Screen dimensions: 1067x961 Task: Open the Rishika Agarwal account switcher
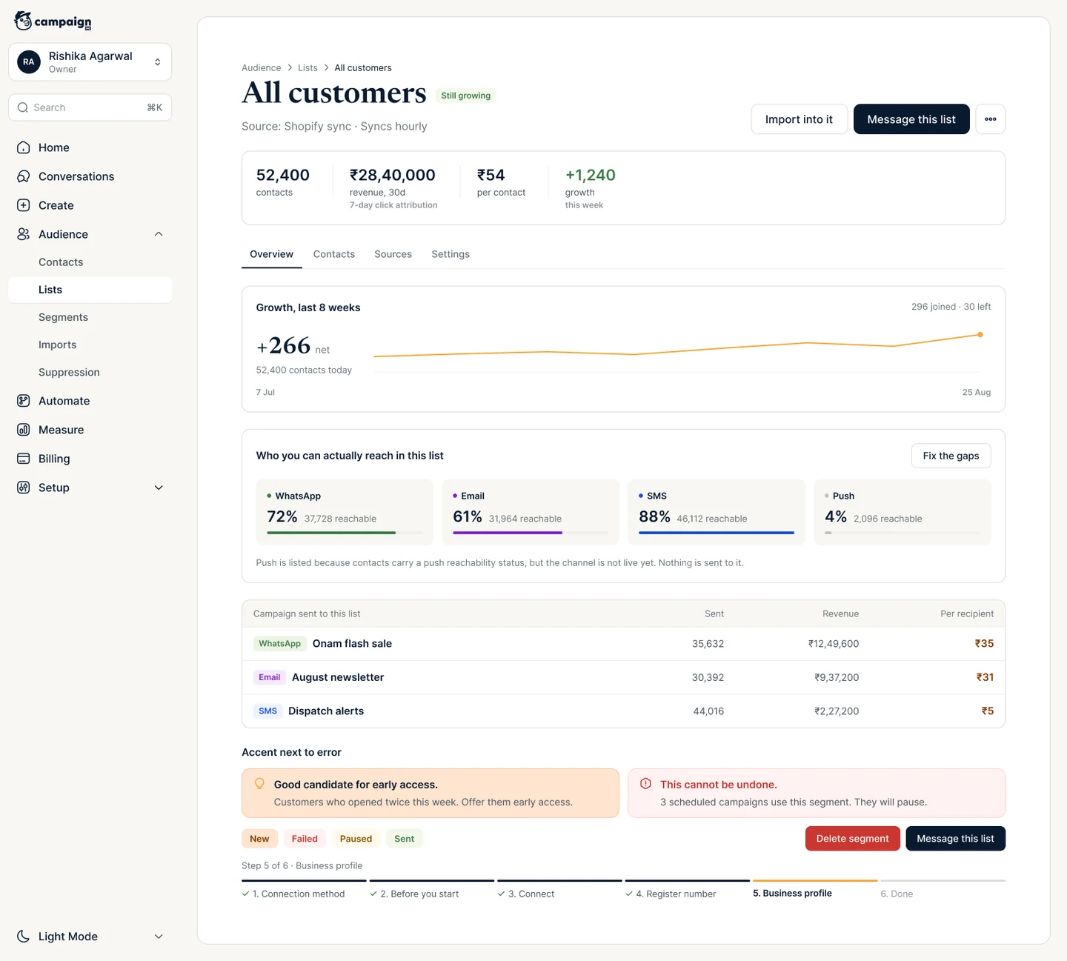tap(90, 62)
